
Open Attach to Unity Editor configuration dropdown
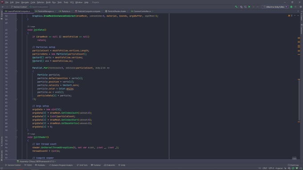[x=275, y=7]
